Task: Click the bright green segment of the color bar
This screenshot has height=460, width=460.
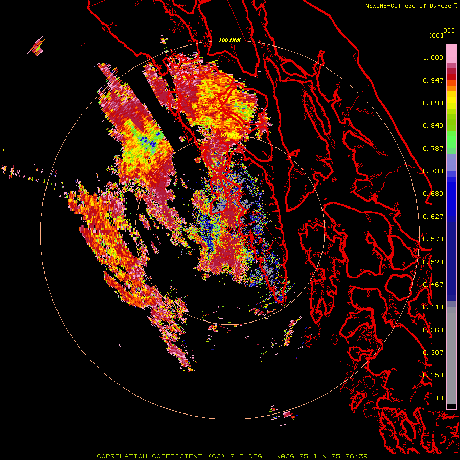Action: [451, 140]
